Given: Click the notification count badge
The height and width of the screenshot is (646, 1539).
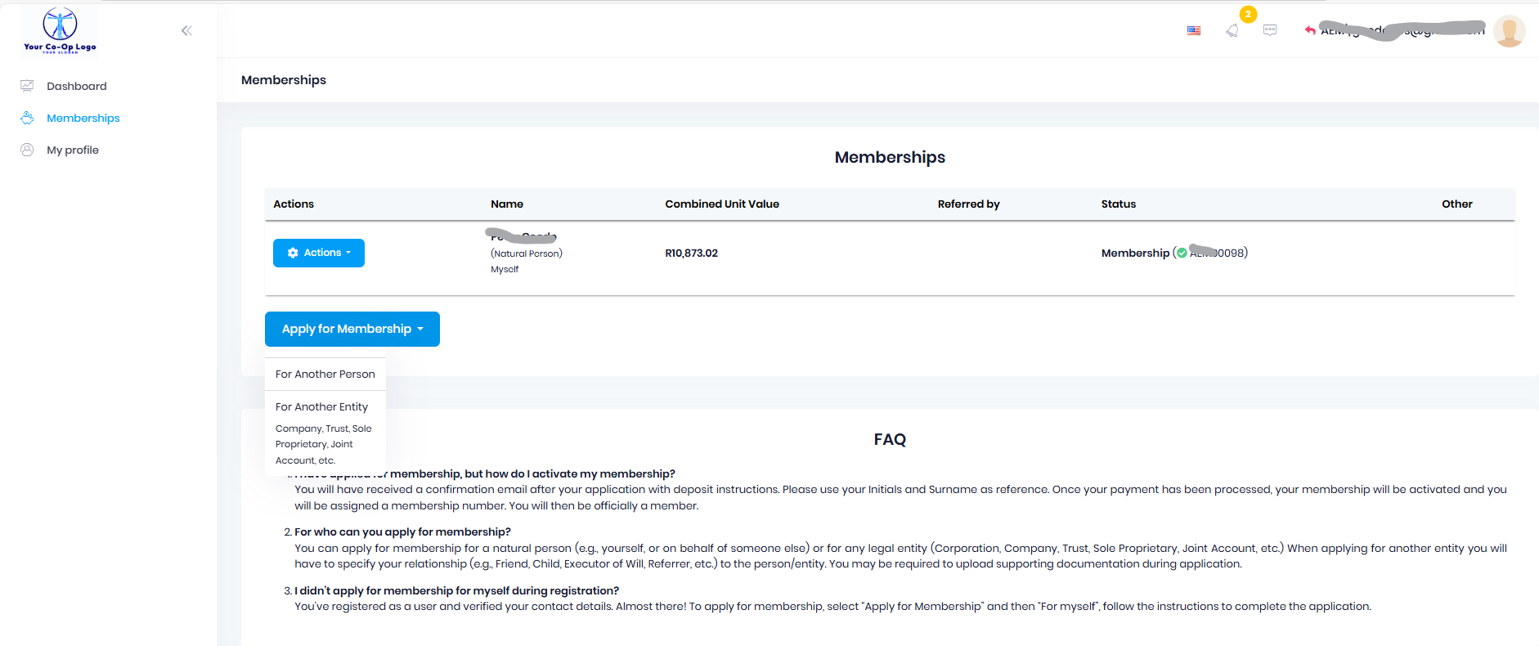Looking at the screenshot, I should (1248, 14).
